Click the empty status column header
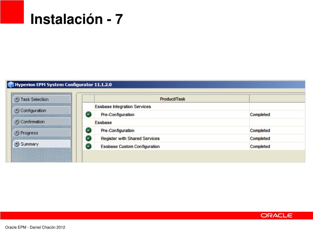This screenshot has height=235, width=313. pyautogui.click(x=277, y=99)
